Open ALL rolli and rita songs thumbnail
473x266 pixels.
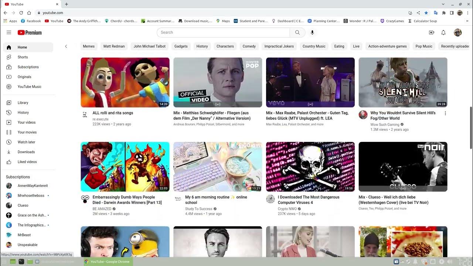pos(125,82)
